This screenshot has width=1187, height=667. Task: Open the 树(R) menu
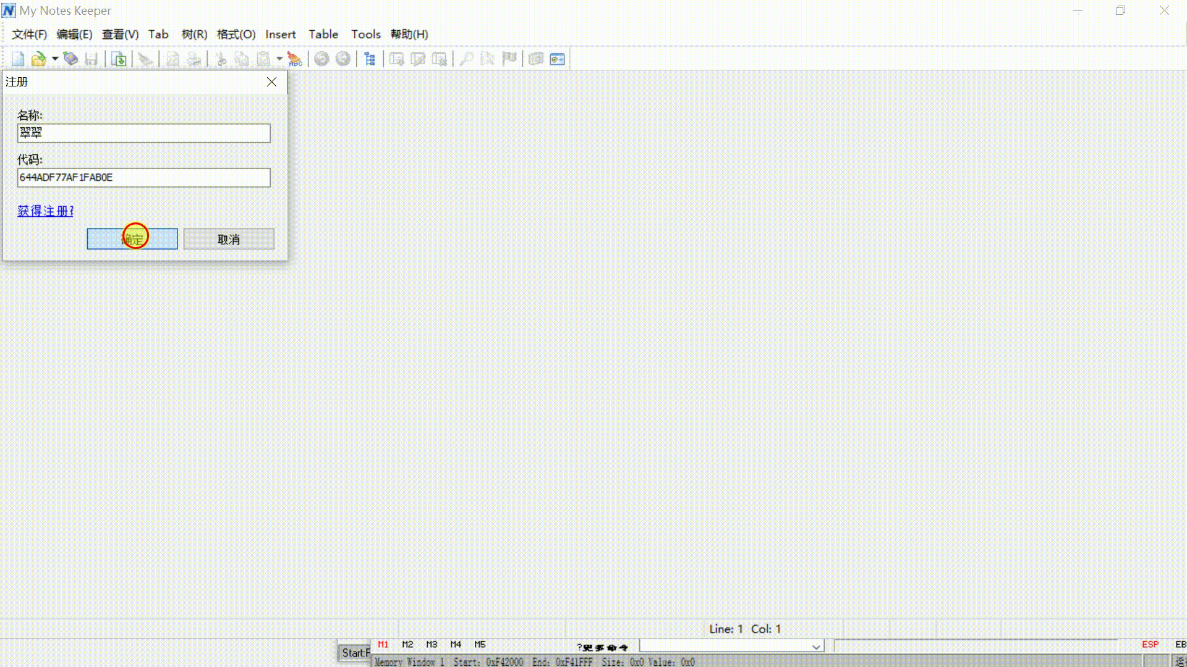point(194,35)
